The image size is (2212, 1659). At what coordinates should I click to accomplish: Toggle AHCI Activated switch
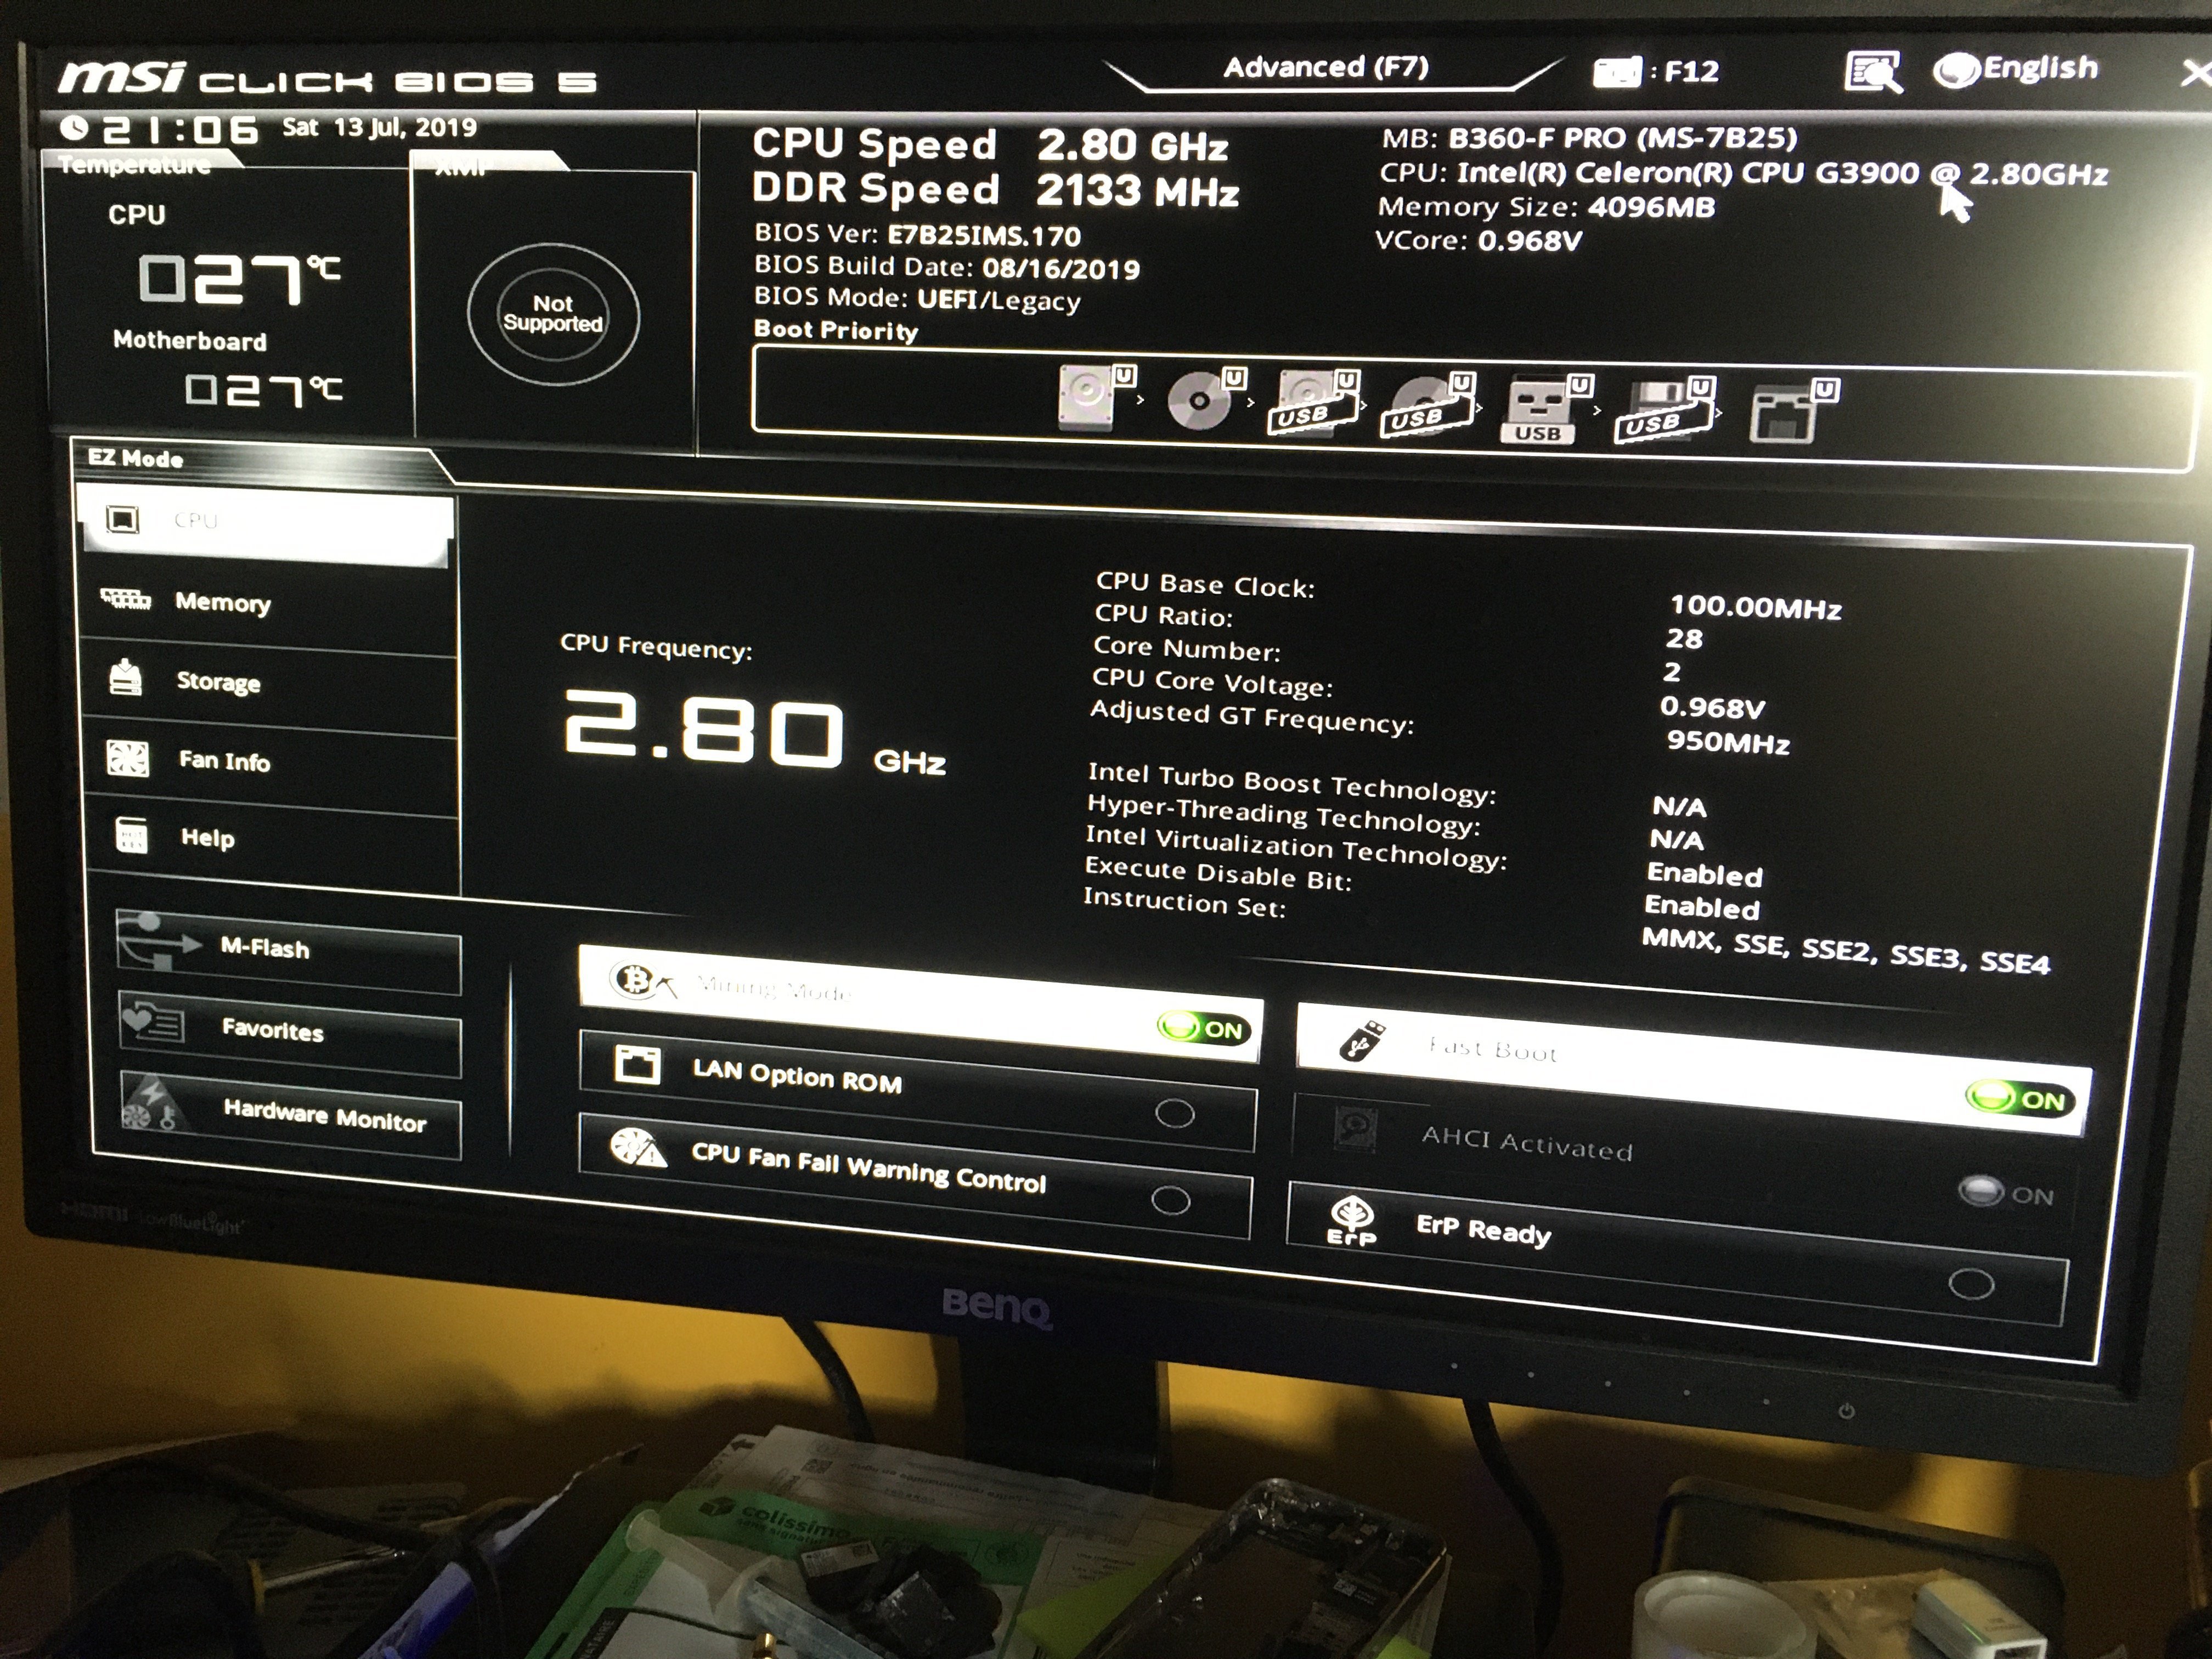click(x=2005, y=1194)
